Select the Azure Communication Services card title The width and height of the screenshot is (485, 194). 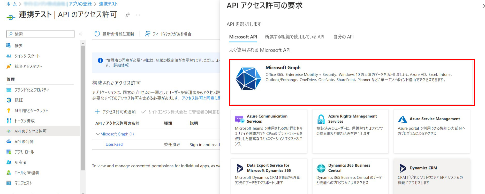coord(267,119)
